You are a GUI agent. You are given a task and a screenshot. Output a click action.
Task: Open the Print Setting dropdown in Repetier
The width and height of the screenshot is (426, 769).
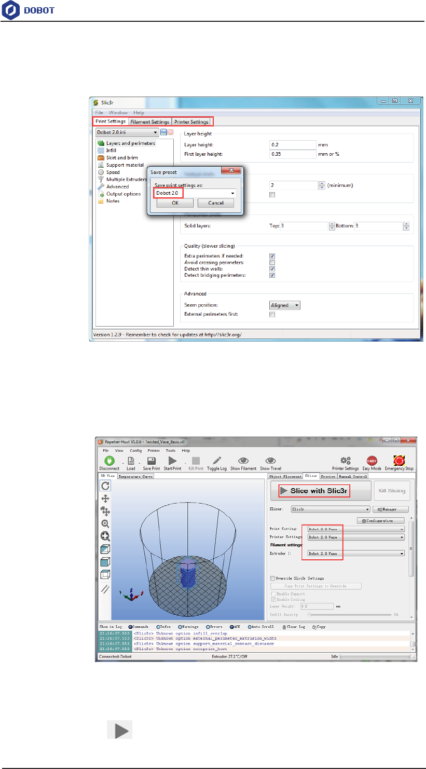pos(356,529)
